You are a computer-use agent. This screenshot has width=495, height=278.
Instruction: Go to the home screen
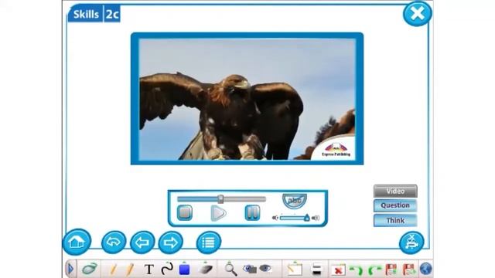click(x=77, y=242)
